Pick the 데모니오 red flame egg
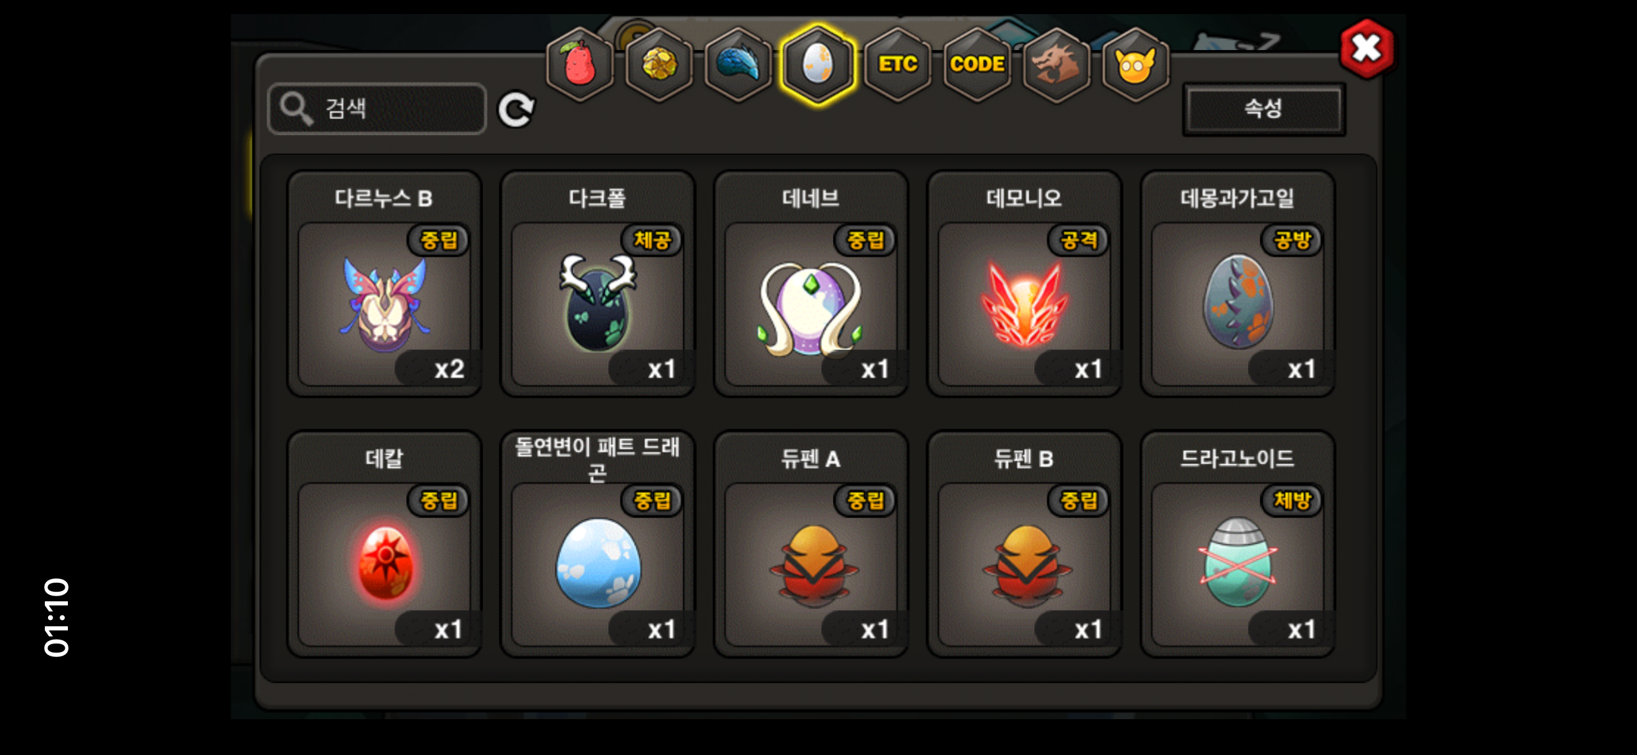This screenshot has height=755, width=1637. tap(1024, 284)
